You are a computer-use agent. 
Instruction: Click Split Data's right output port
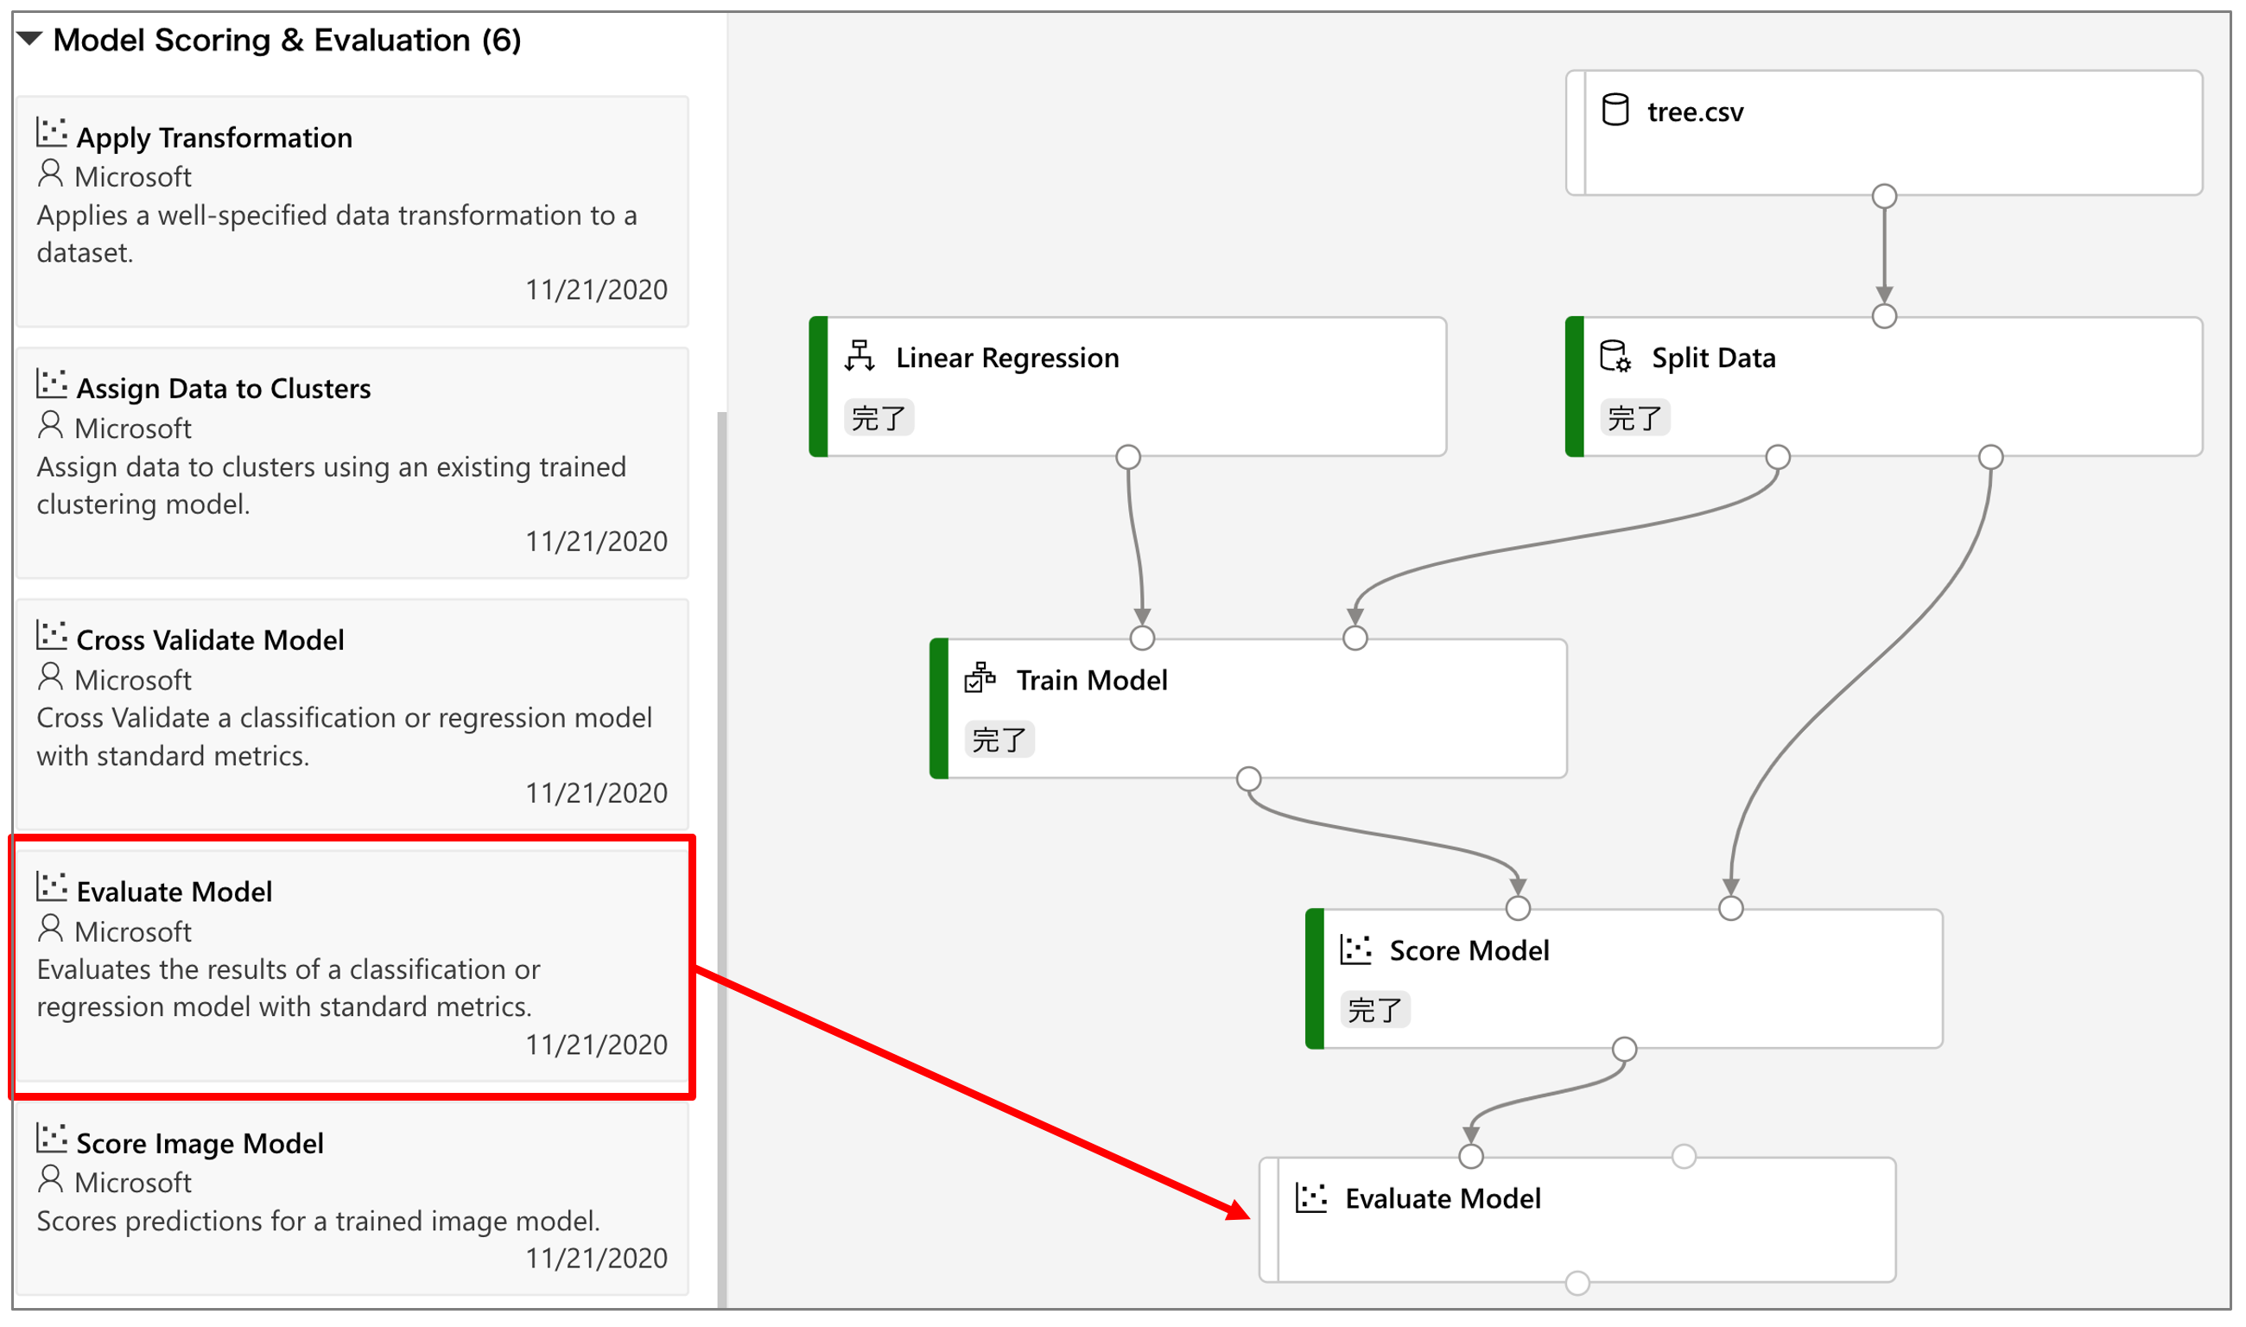(x=1990, y=457)
